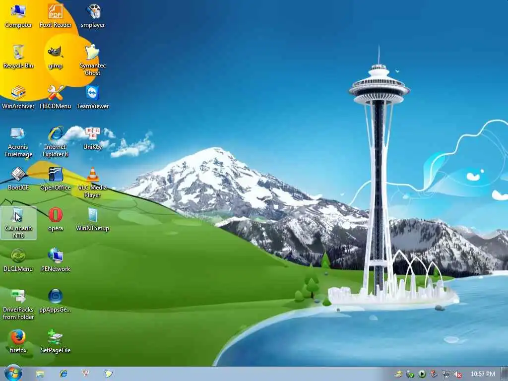Click the WinNTSetup shortcut
Viewport: 508px width, 381px height.
[93, 220]
